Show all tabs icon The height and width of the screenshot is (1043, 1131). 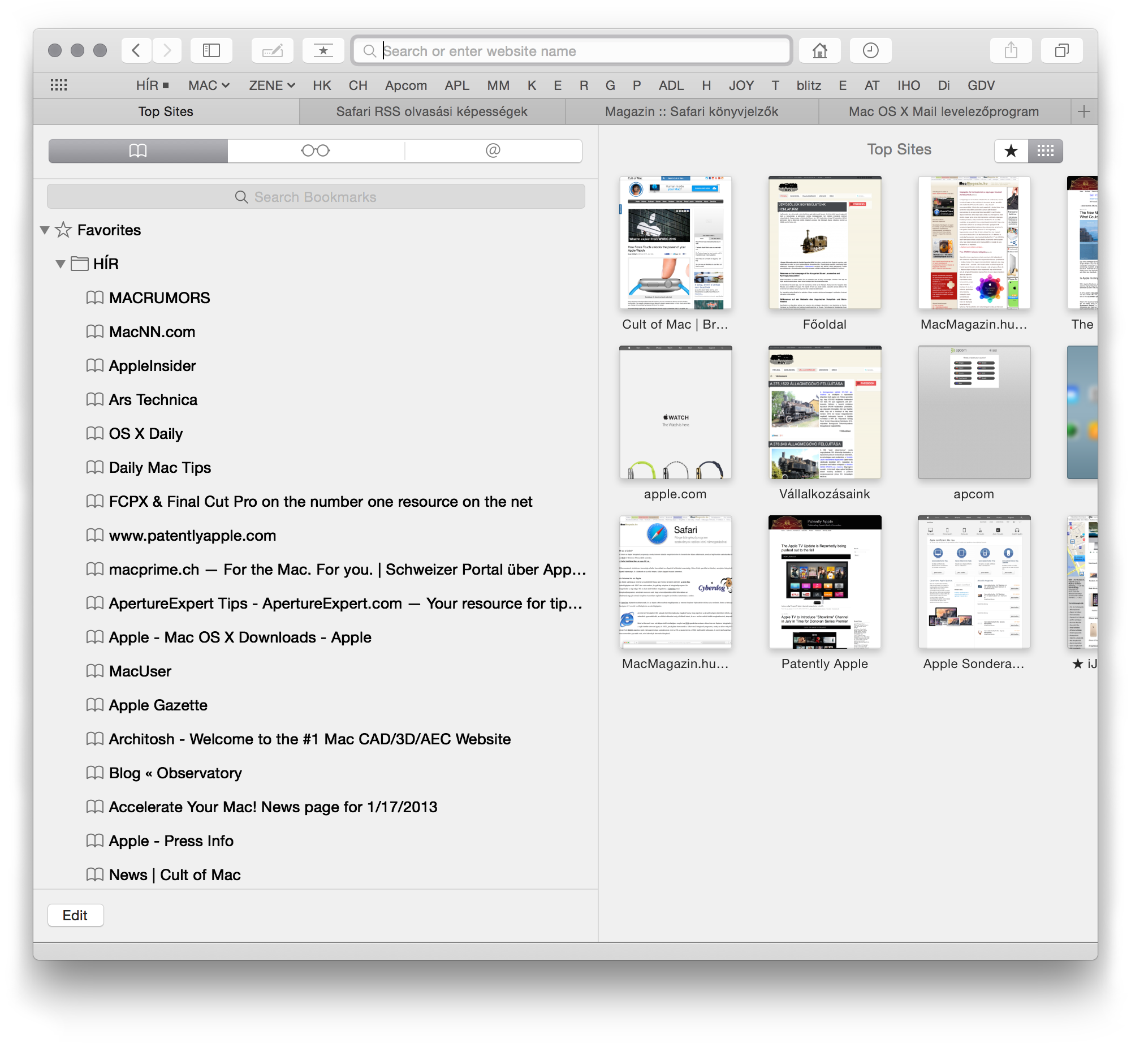click(x=1062, y=51)
